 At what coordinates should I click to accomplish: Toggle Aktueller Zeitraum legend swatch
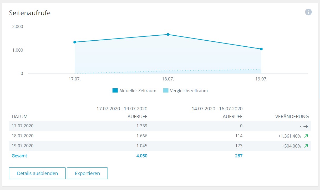coord(115,91)
